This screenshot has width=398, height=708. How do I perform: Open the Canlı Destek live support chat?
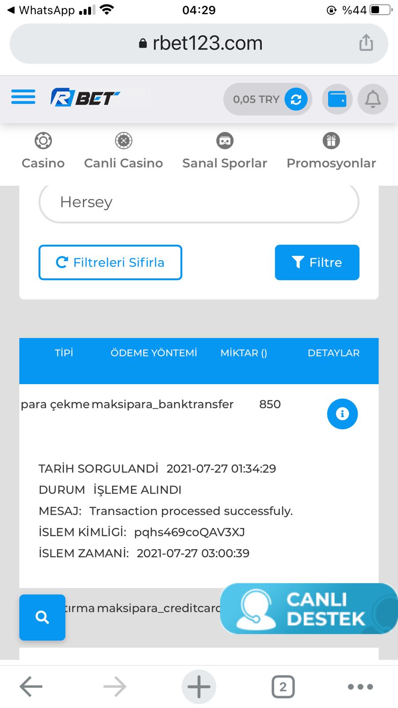tap(309, 609)
